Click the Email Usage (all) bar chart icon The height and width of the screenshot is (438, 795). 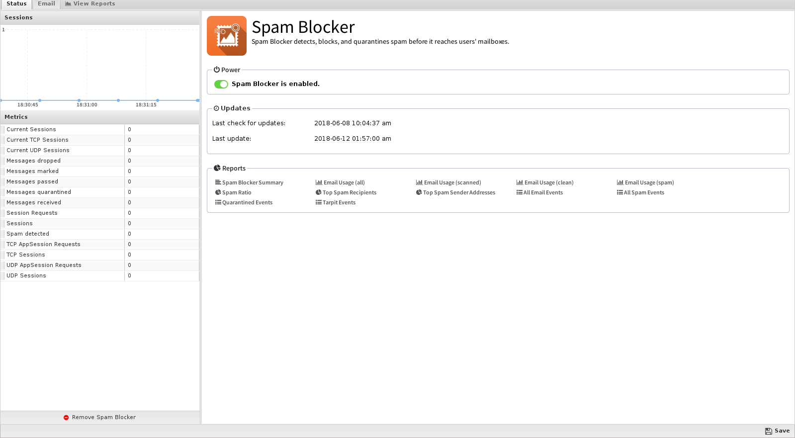click(319, 182)
